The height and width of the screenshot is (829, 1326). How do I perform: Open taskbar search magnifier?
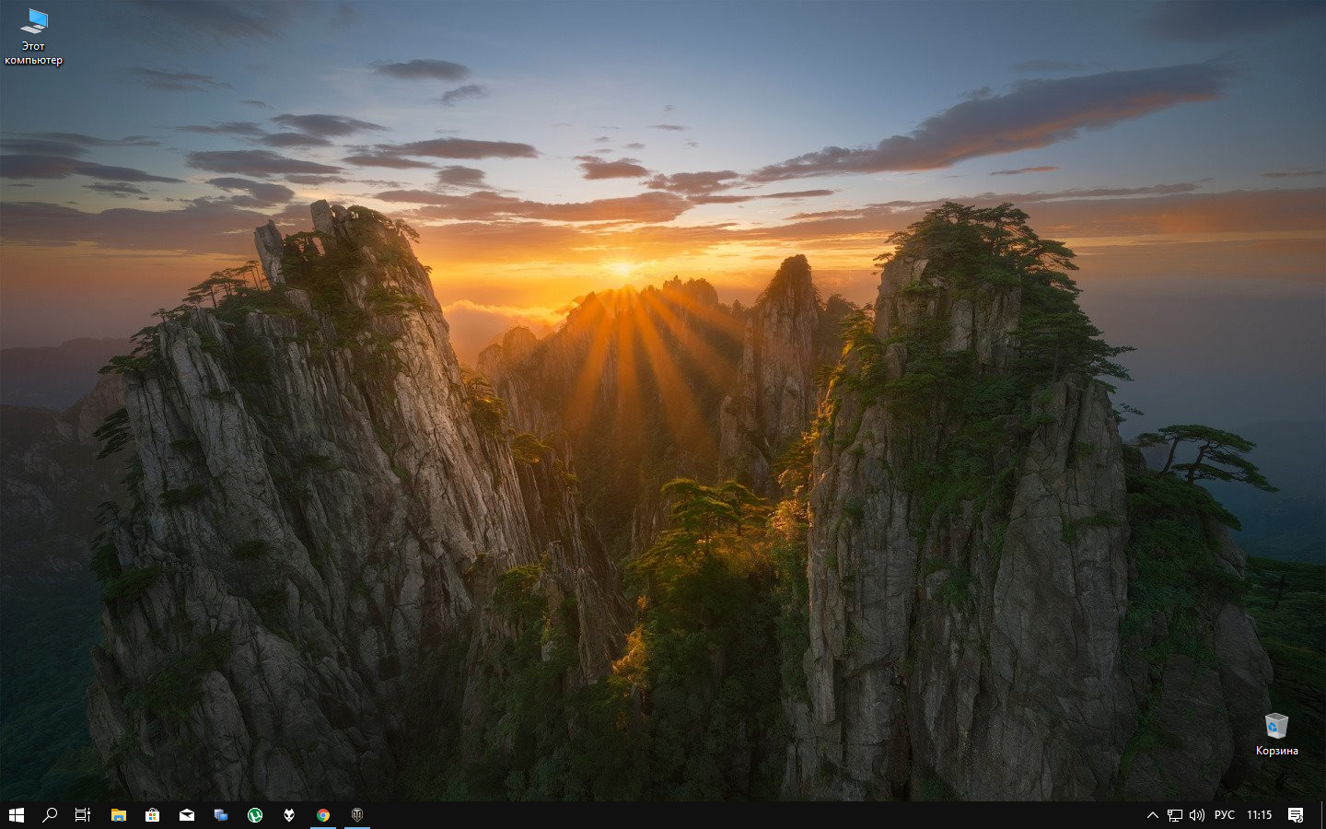(50, 815)
